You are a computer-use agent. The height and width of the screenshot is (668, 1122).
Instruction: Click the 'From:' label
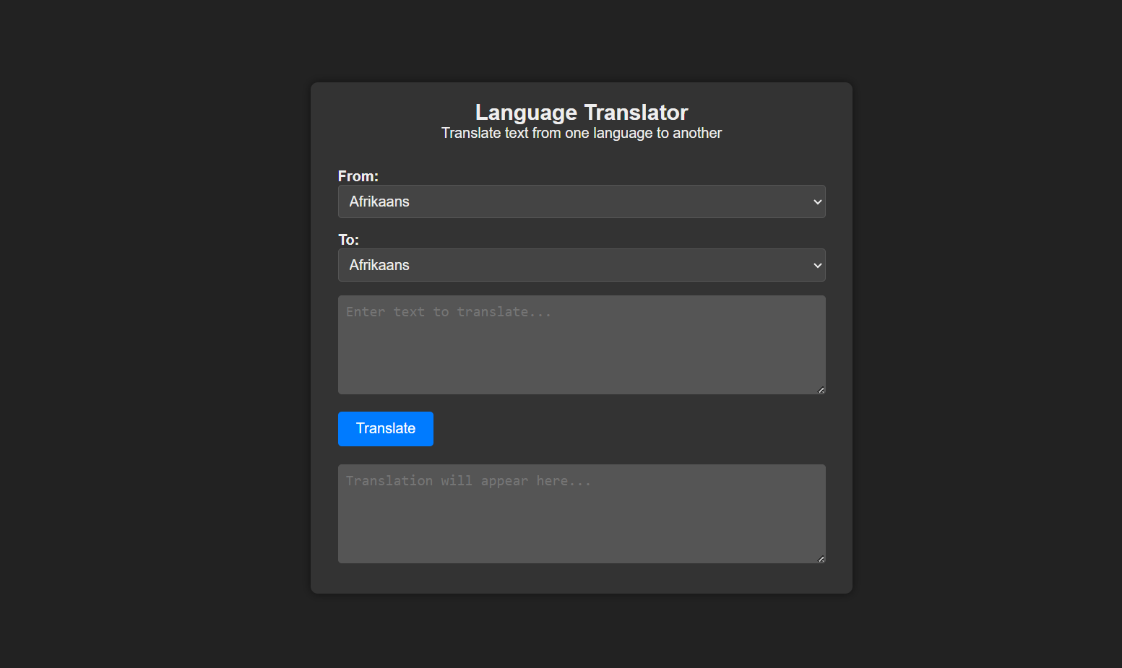click(358, 176)
